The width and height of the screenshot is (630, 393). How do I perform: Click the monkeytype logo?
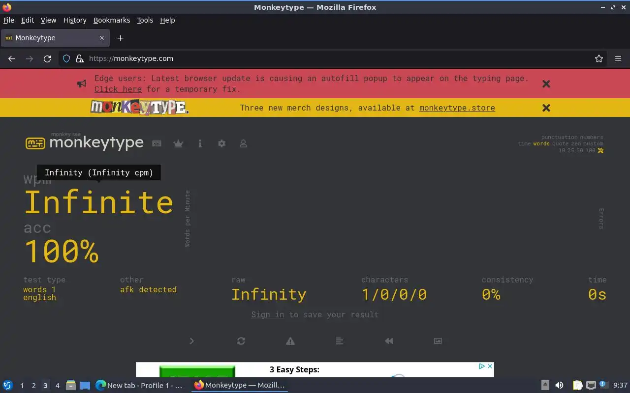click(85, 142)
